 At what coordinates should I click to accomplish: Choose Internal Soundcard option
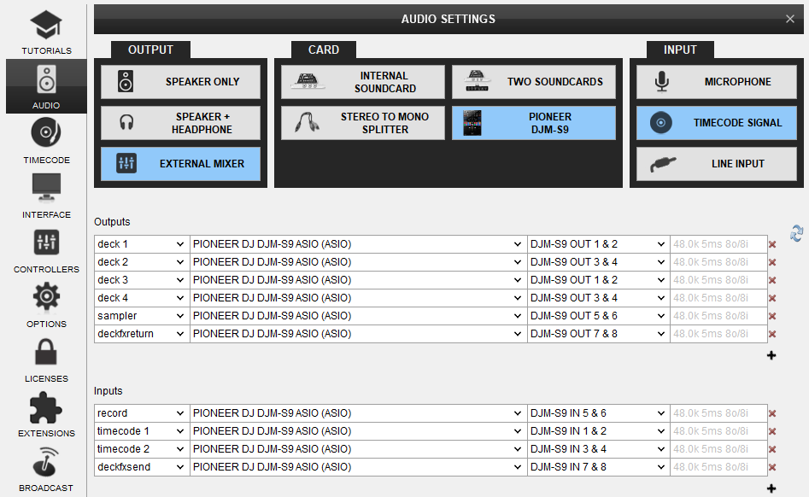(363, 81)
